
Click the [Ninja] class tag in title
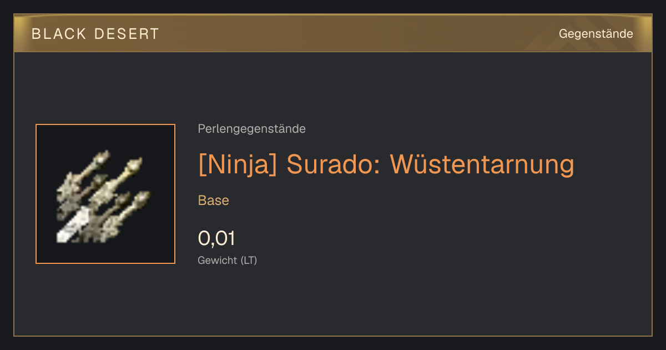(x=238, y=165)
